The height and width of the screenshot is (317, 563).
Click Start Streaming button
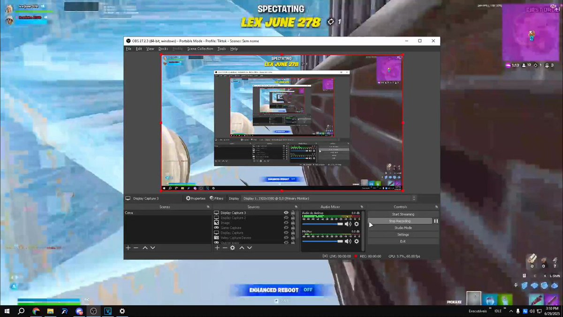[403, 214]
